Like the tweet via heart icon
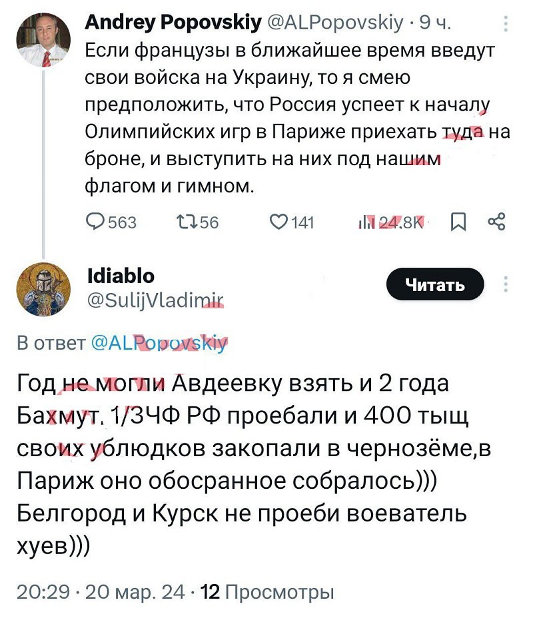 pos(277,222)
